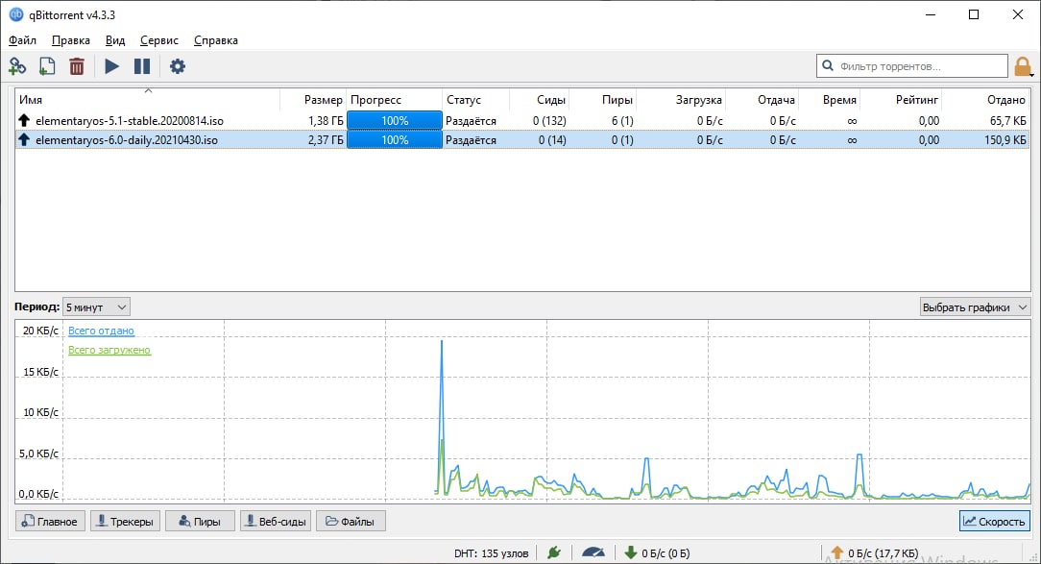Select torrent elementaryos-5.1-stable.20200814.iso
Screen dimensions: 1041x564
click(x=130, y=121)
